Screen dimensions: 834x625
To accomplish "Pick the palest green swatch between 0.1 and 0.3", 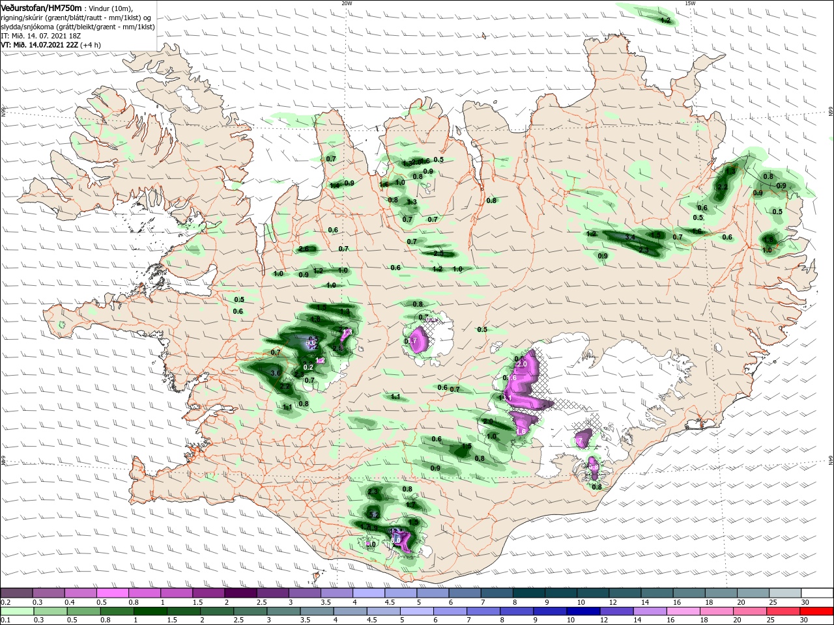I will pyautogui.click(x=16, y=611).
